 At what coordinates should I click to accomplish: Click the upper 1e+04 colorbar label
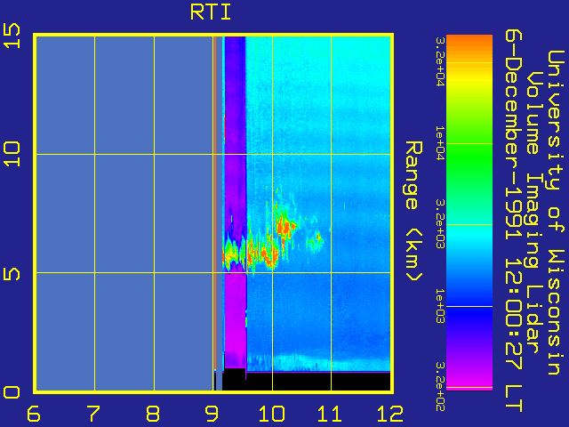[x=440, y=143]
